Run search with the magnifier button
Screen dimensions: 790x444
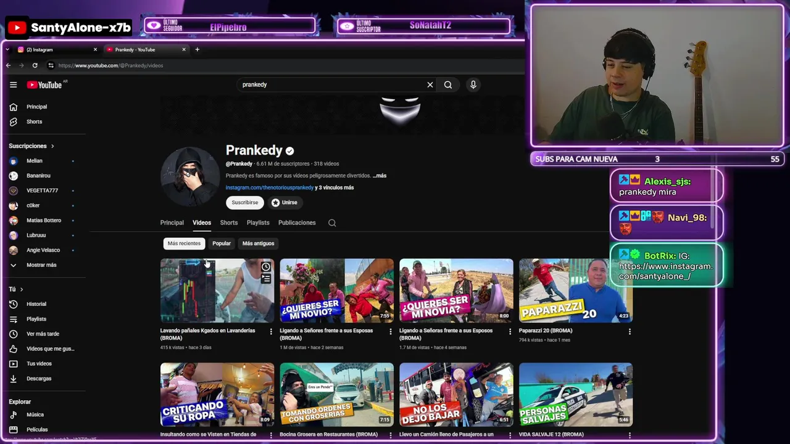click(x=448, y=84)
